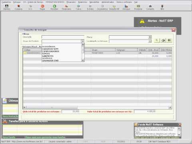Select COMPUTADORES in the group list
192x144 pixels.
50,51
